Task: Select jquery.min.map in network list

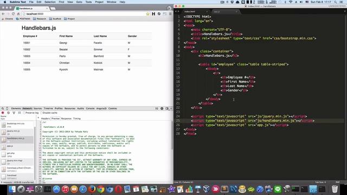Action: (17, 162)
